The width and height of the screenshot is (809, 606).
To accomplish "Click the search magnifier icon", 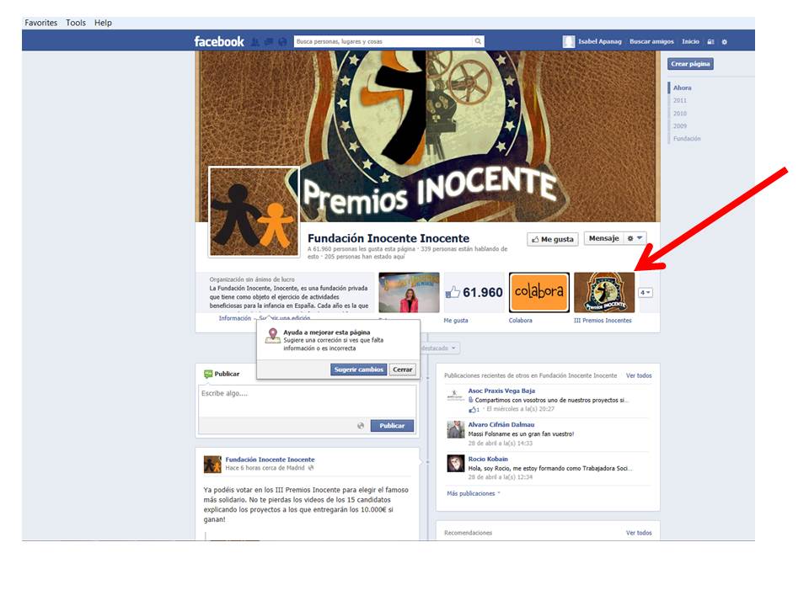I will point(478,41).
